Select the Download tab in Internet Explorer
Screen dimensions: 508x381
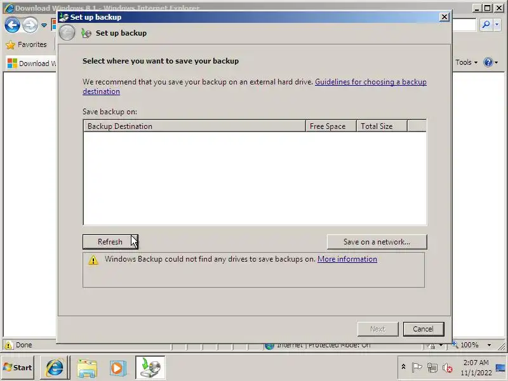31,63
